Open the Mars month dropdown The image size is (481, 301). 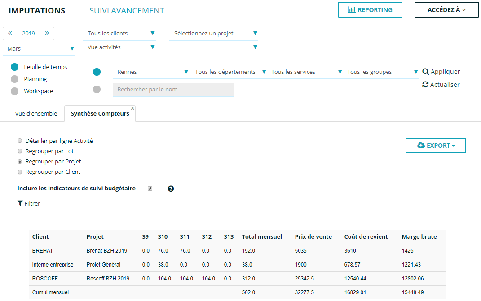[x=39, y=49]
